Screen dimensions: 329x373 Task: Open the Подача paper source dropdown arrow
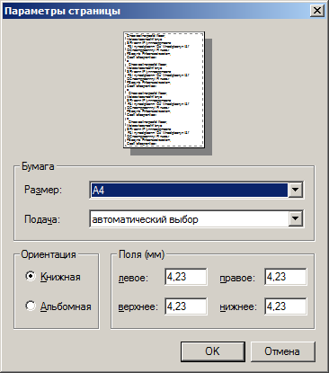(295, 219)
